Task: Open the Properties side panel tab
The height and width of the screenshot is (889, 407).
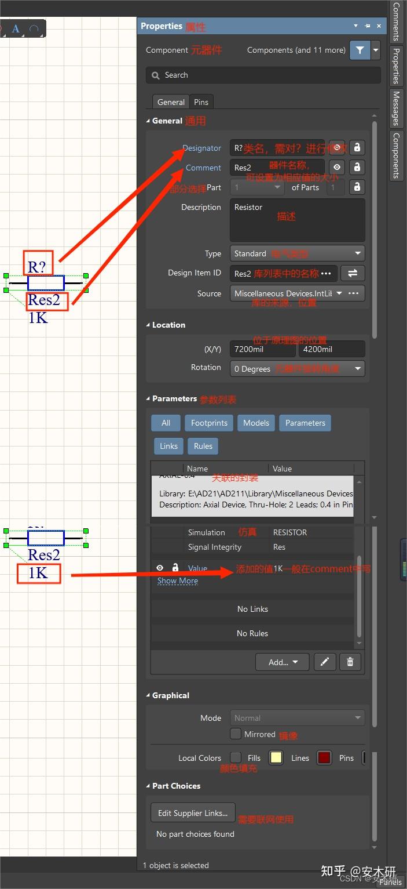Action: point(397,65)
